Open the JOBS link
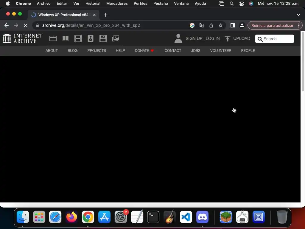 [196, 51]
